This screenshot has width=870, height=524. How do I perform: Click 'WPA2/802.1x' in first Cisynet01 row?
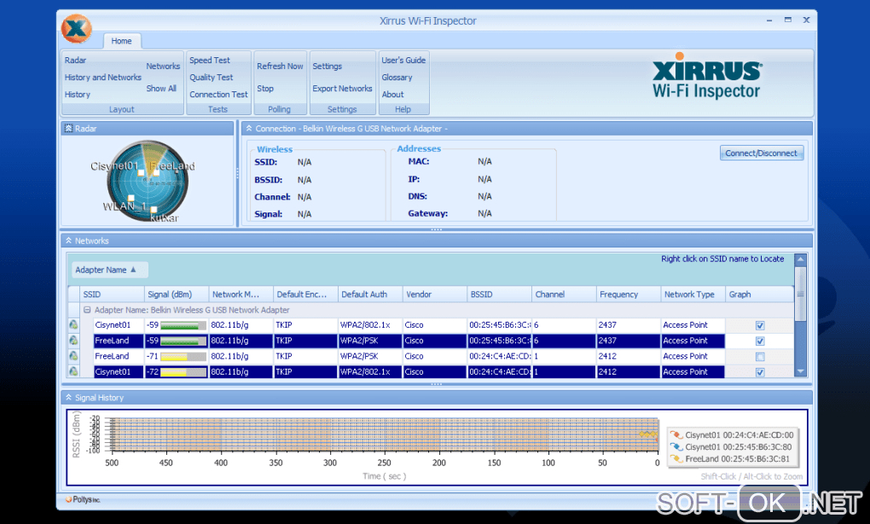click(365, 324)
